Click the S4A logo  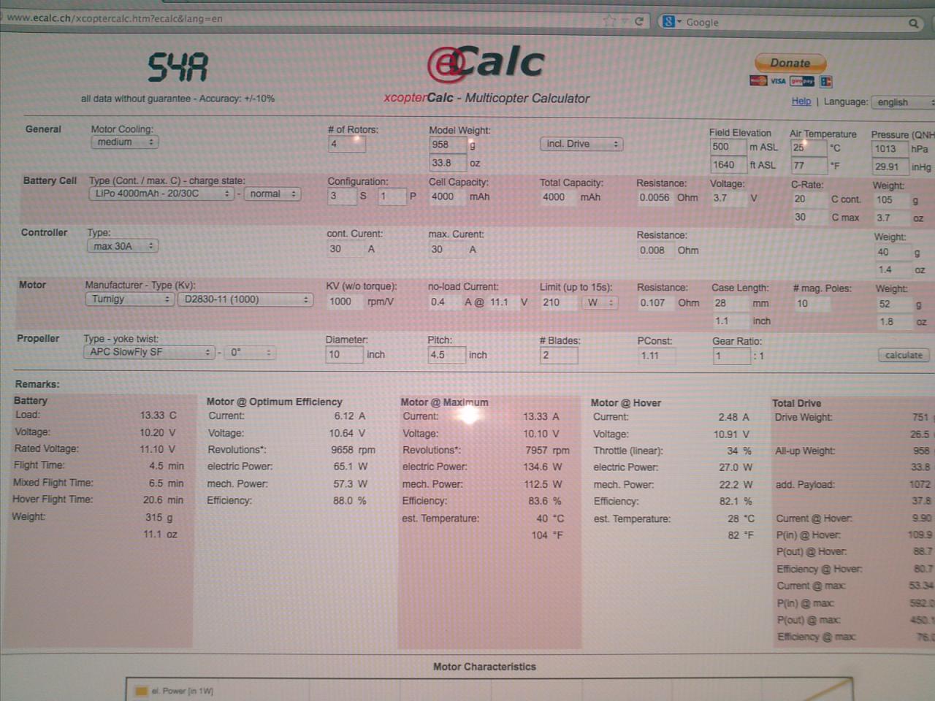pyautogui.click(x=178, y=68)
